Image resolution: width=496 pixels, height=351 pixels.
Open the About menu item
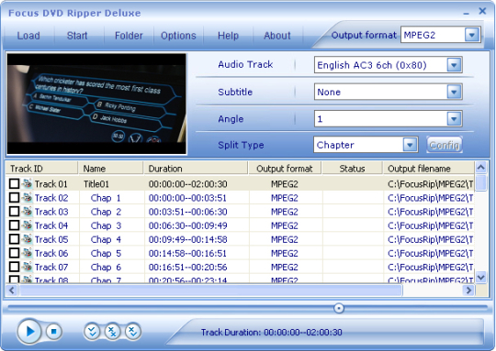coord(277,36)
